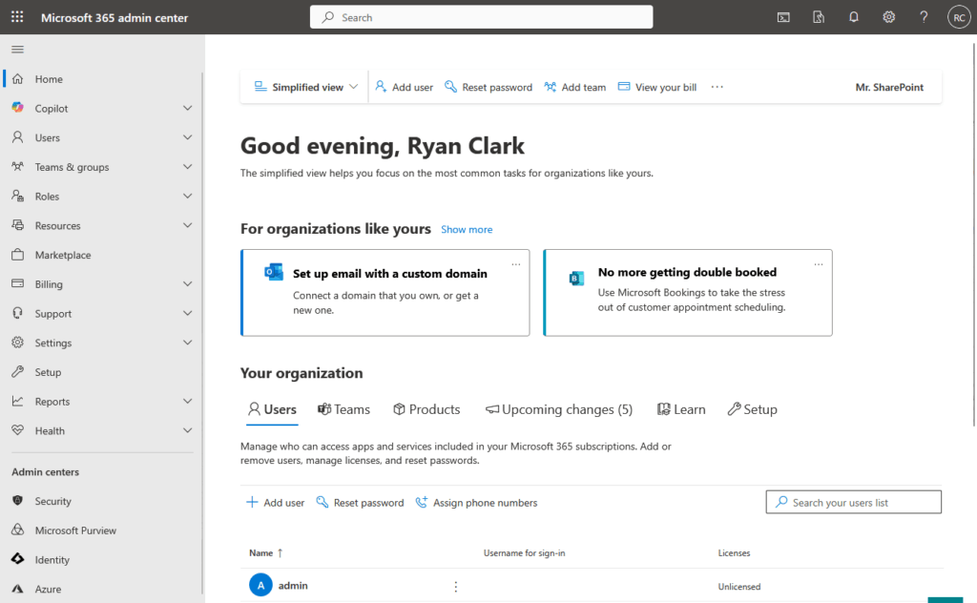Switch to the Learn tab
Screen dimensions: 977x603
[681, 409]
